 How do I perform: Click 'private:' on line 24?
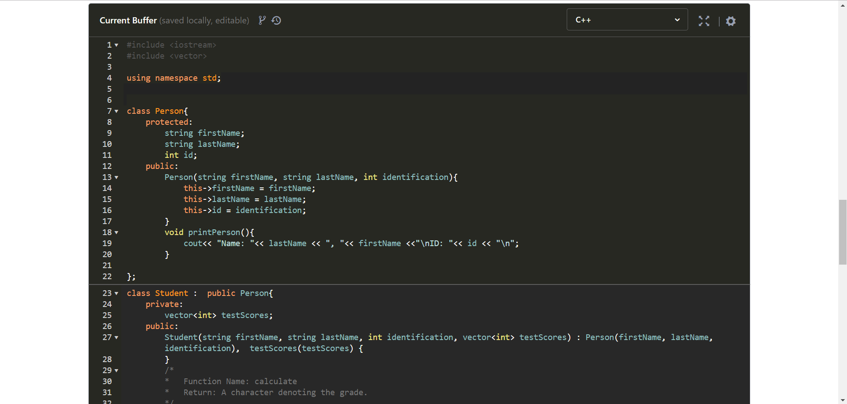tap(164, 304)
